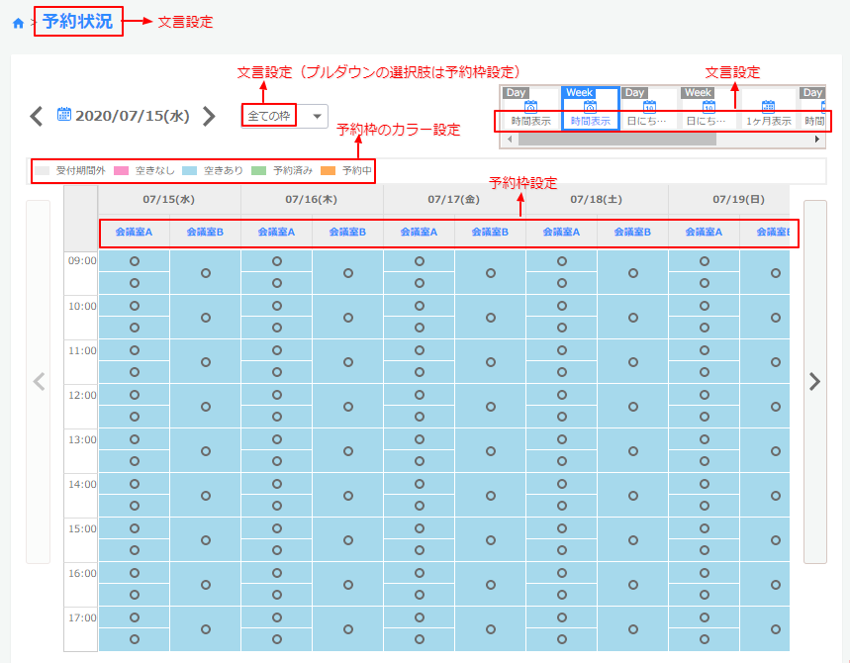Slide schedule left with large side arrow
This screenshot has width=850, height=663.
(x=39, y=382)
